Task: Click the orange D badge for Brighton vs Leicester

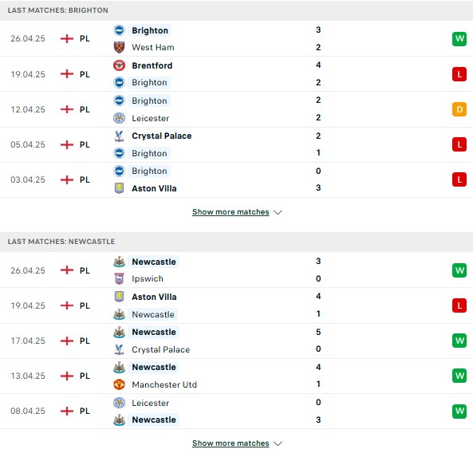Action: coord(459,109)
